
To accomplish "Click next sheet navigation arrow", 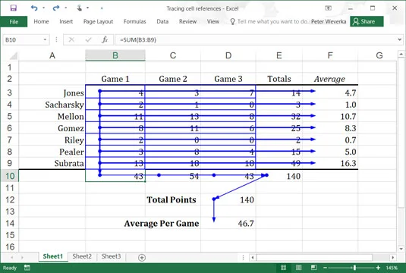I will click(22, 258).
